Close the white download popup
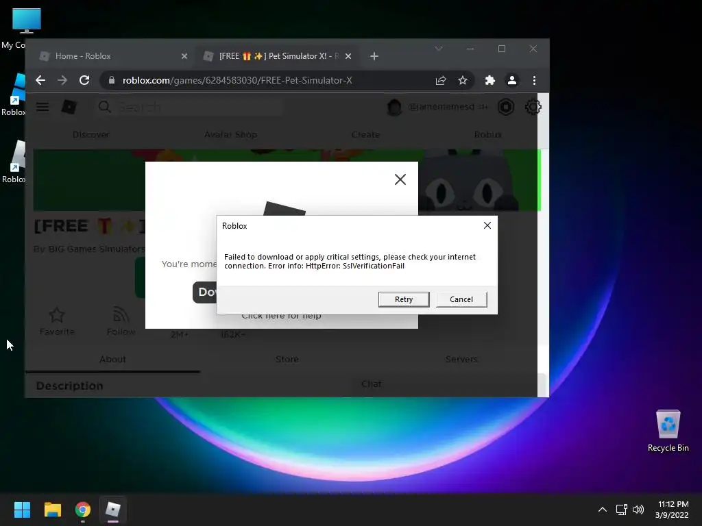Image resolution: width=702 pixels, height=526 pixels. coord(400,179)
